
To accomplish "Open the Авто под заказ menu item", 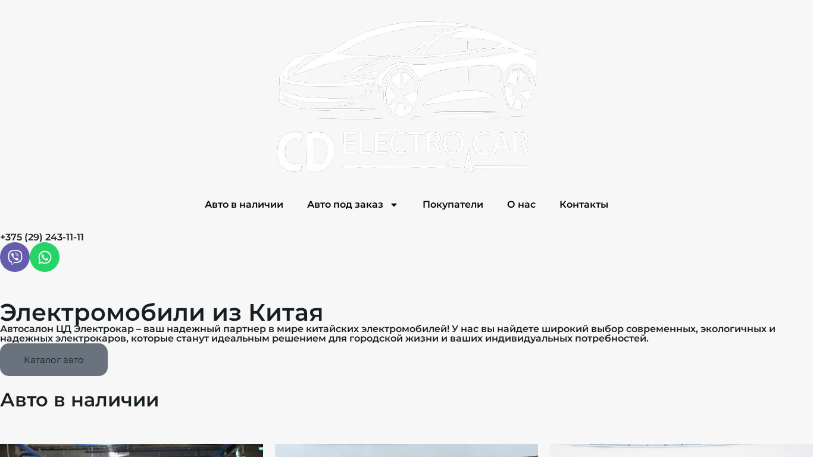I will (x=345, y=205).
